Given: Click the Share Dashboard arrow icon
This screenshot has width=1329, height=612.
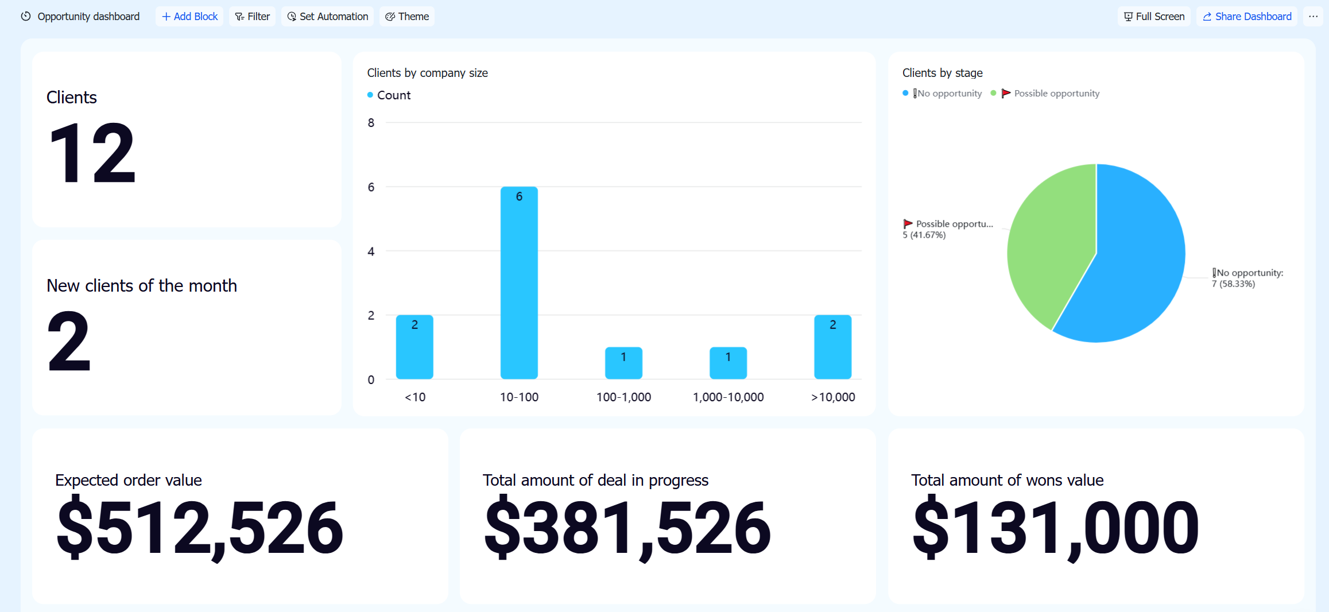Looking at the screenshot, I should (x=1207, y=17).
